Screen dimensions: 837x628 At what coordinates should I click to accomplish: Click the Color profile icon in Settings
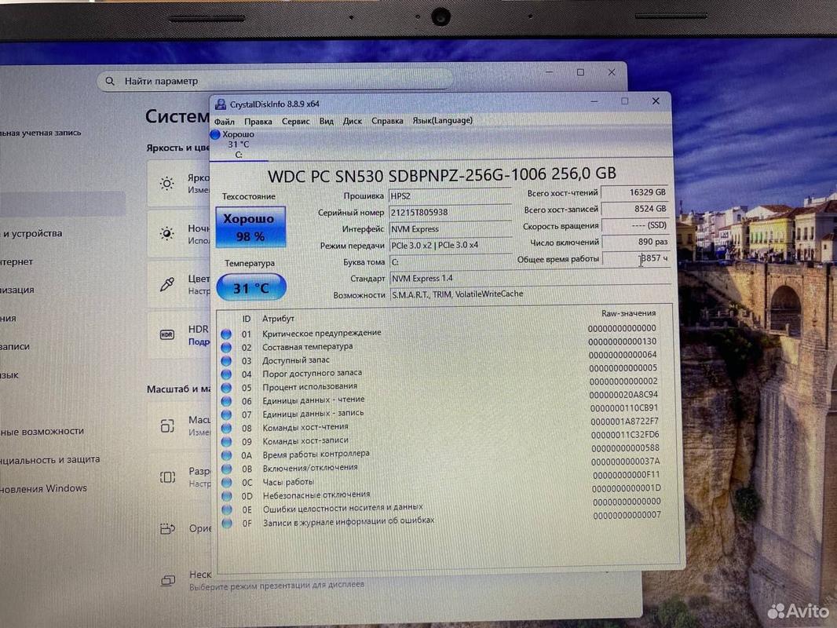pyautogui.click(x=167, y=284)
